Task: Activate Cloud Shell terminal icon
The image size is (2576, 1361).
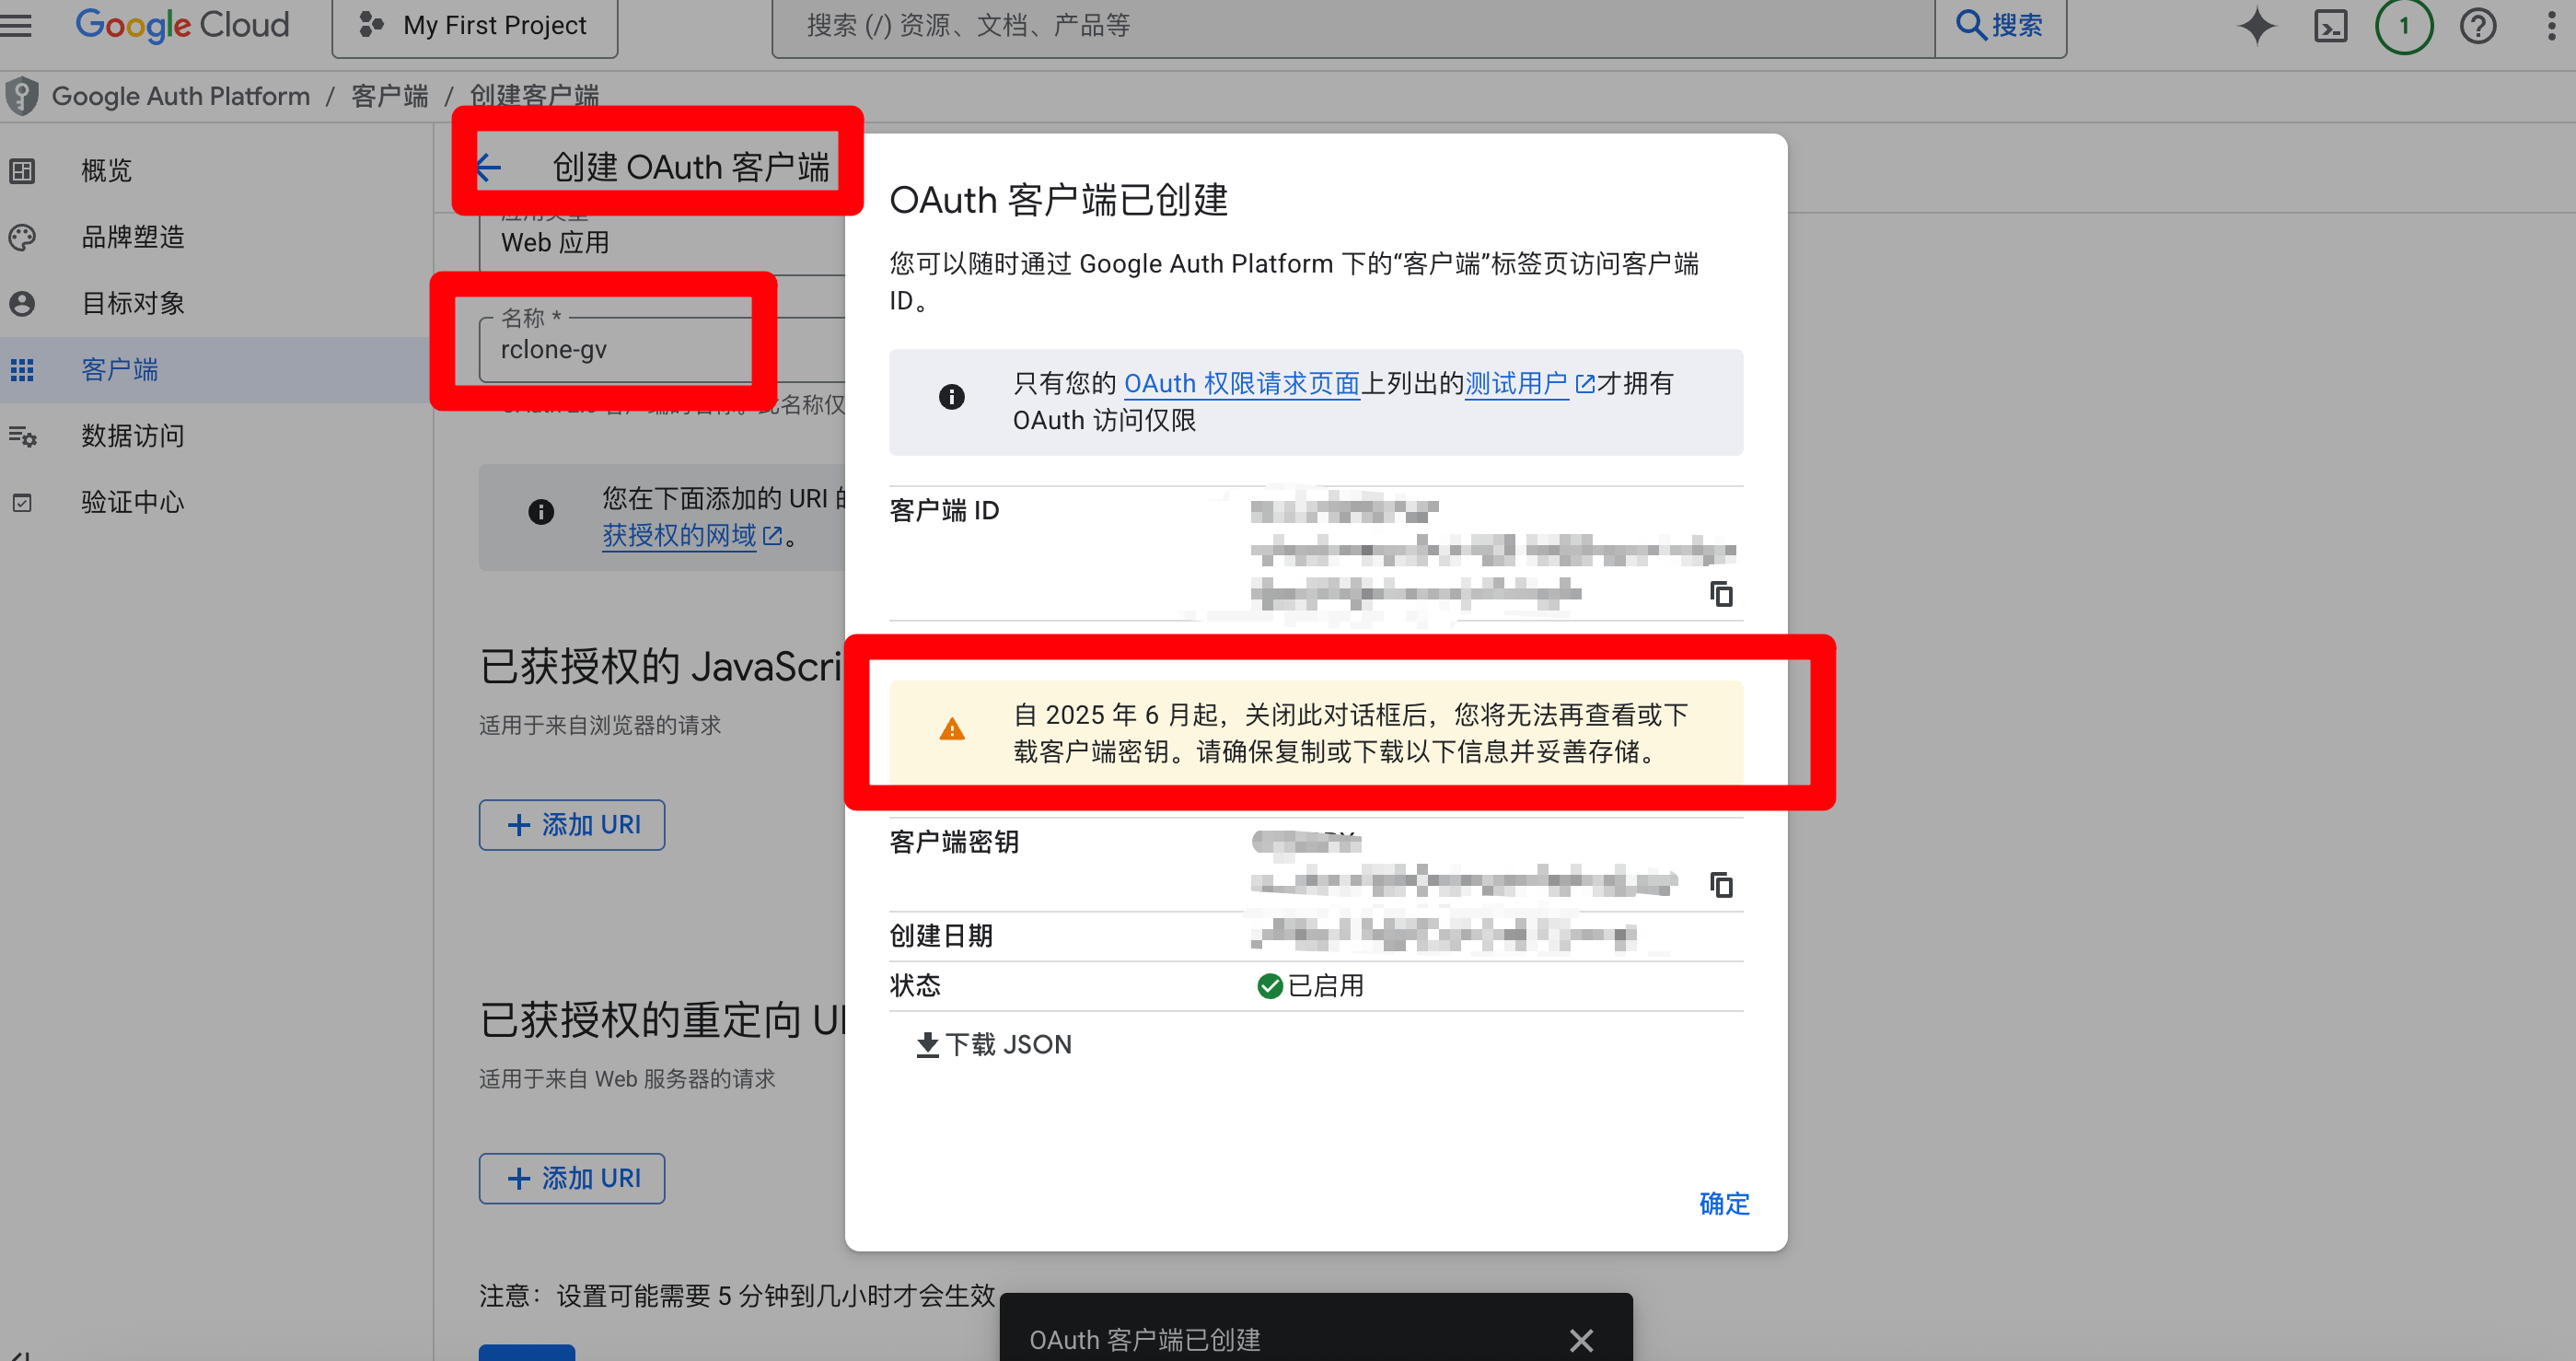Action: pos(2330,26)
